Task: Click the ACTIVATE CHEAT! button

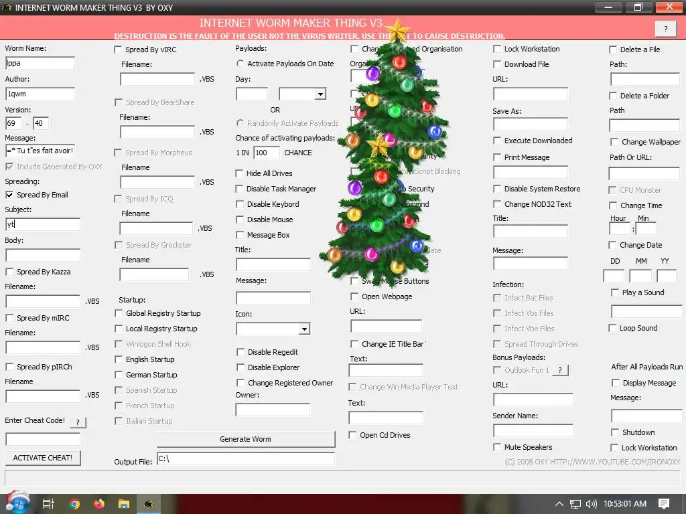Action: coord(43,458)
